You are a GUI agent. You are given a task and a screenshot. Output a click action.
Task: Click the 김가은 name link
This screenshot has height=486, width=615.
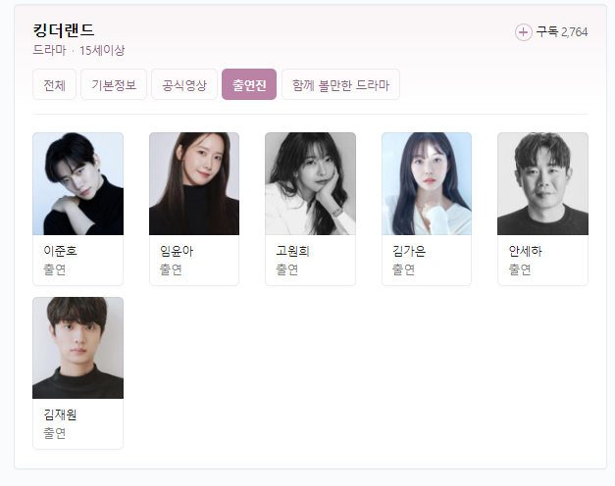click(409, 251)
